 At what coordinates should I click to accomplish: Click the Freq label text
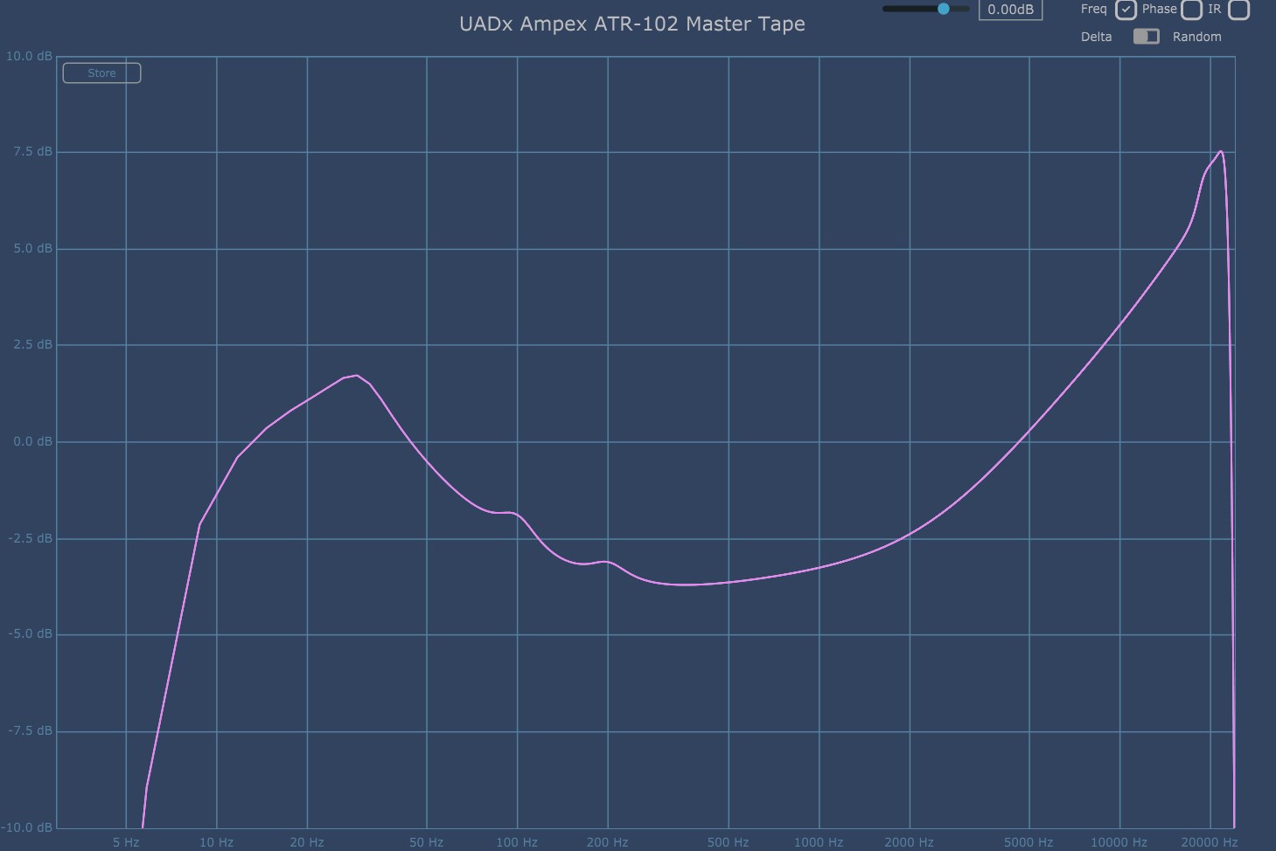click(x=1093, y=9)
